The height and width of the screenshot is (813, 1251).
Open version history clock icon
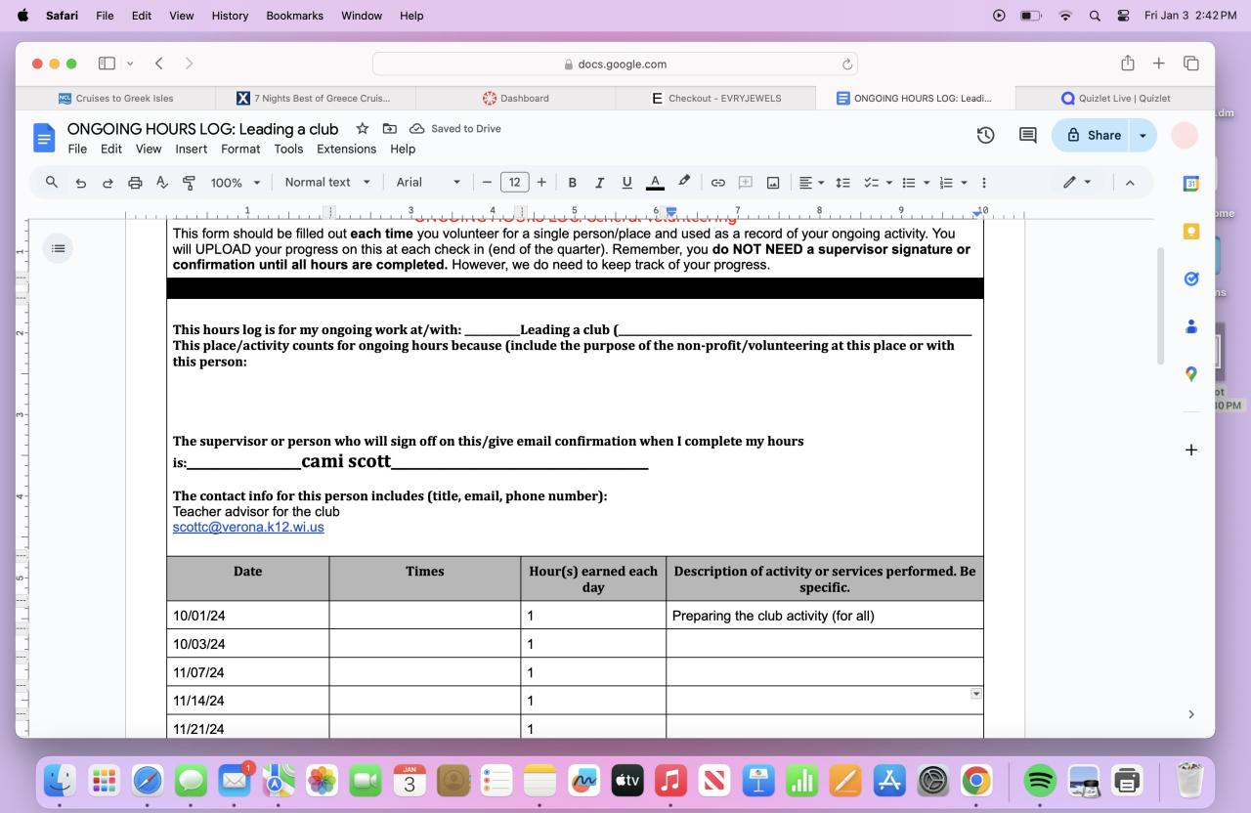tap(985, 136)
